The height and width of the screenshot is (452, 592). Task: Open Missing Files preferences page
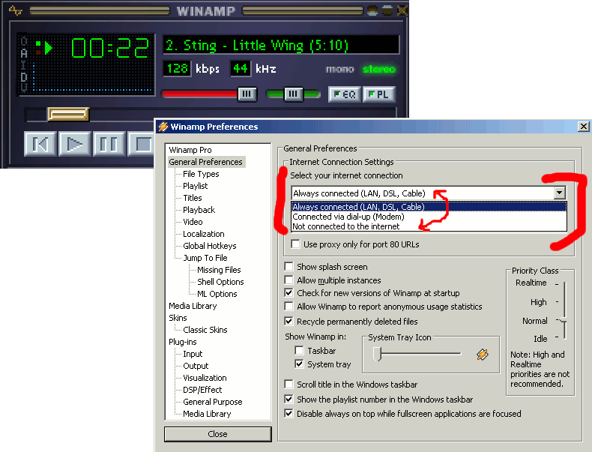[219, 270]
